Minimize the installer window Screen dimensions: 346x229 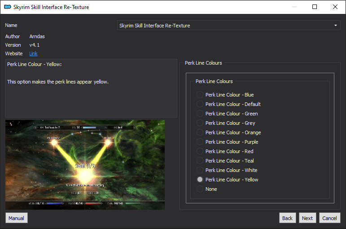point(294,7)
